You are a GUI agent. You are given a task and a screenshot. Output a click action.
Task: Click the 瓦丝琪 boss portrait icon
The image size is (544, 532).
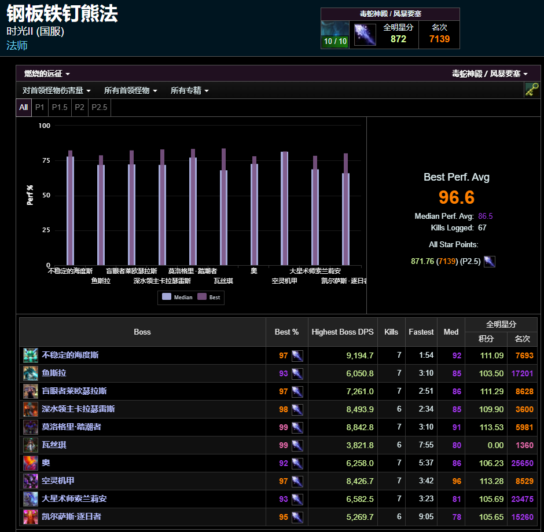click(30, 445)
